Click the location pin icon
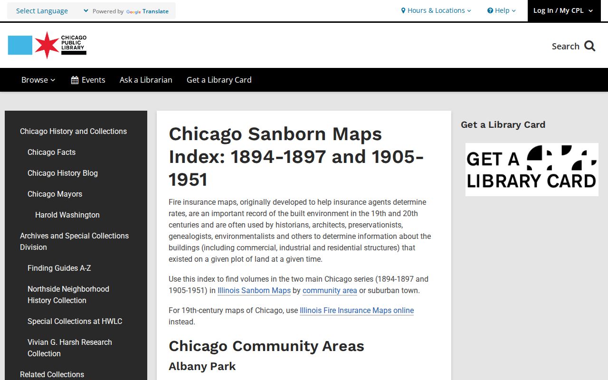Viewport: 608px width, 380px height. (403, 10)
